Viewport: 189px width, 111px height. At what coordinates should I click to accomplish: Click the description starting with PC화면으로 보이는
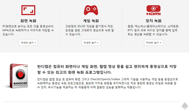click(28, 30)
